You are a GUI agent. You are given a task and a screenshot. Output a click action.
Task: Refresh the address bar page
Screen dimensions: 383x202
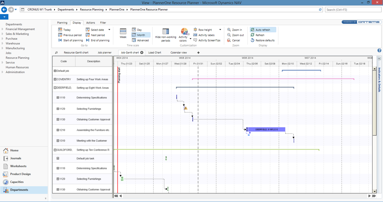coord(320,10)
